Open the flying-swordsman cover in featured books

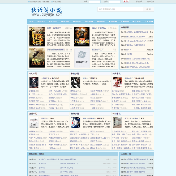37,58
